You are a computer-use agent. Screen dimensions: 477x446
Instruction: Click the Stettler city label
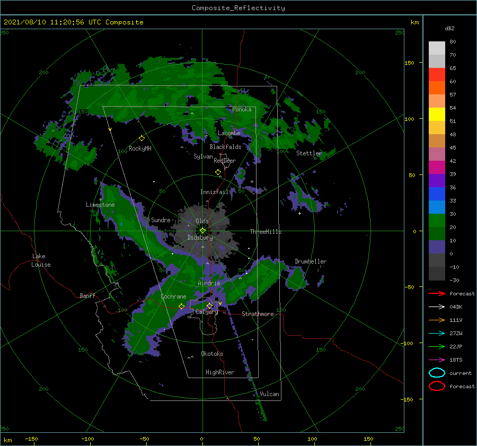309,153
